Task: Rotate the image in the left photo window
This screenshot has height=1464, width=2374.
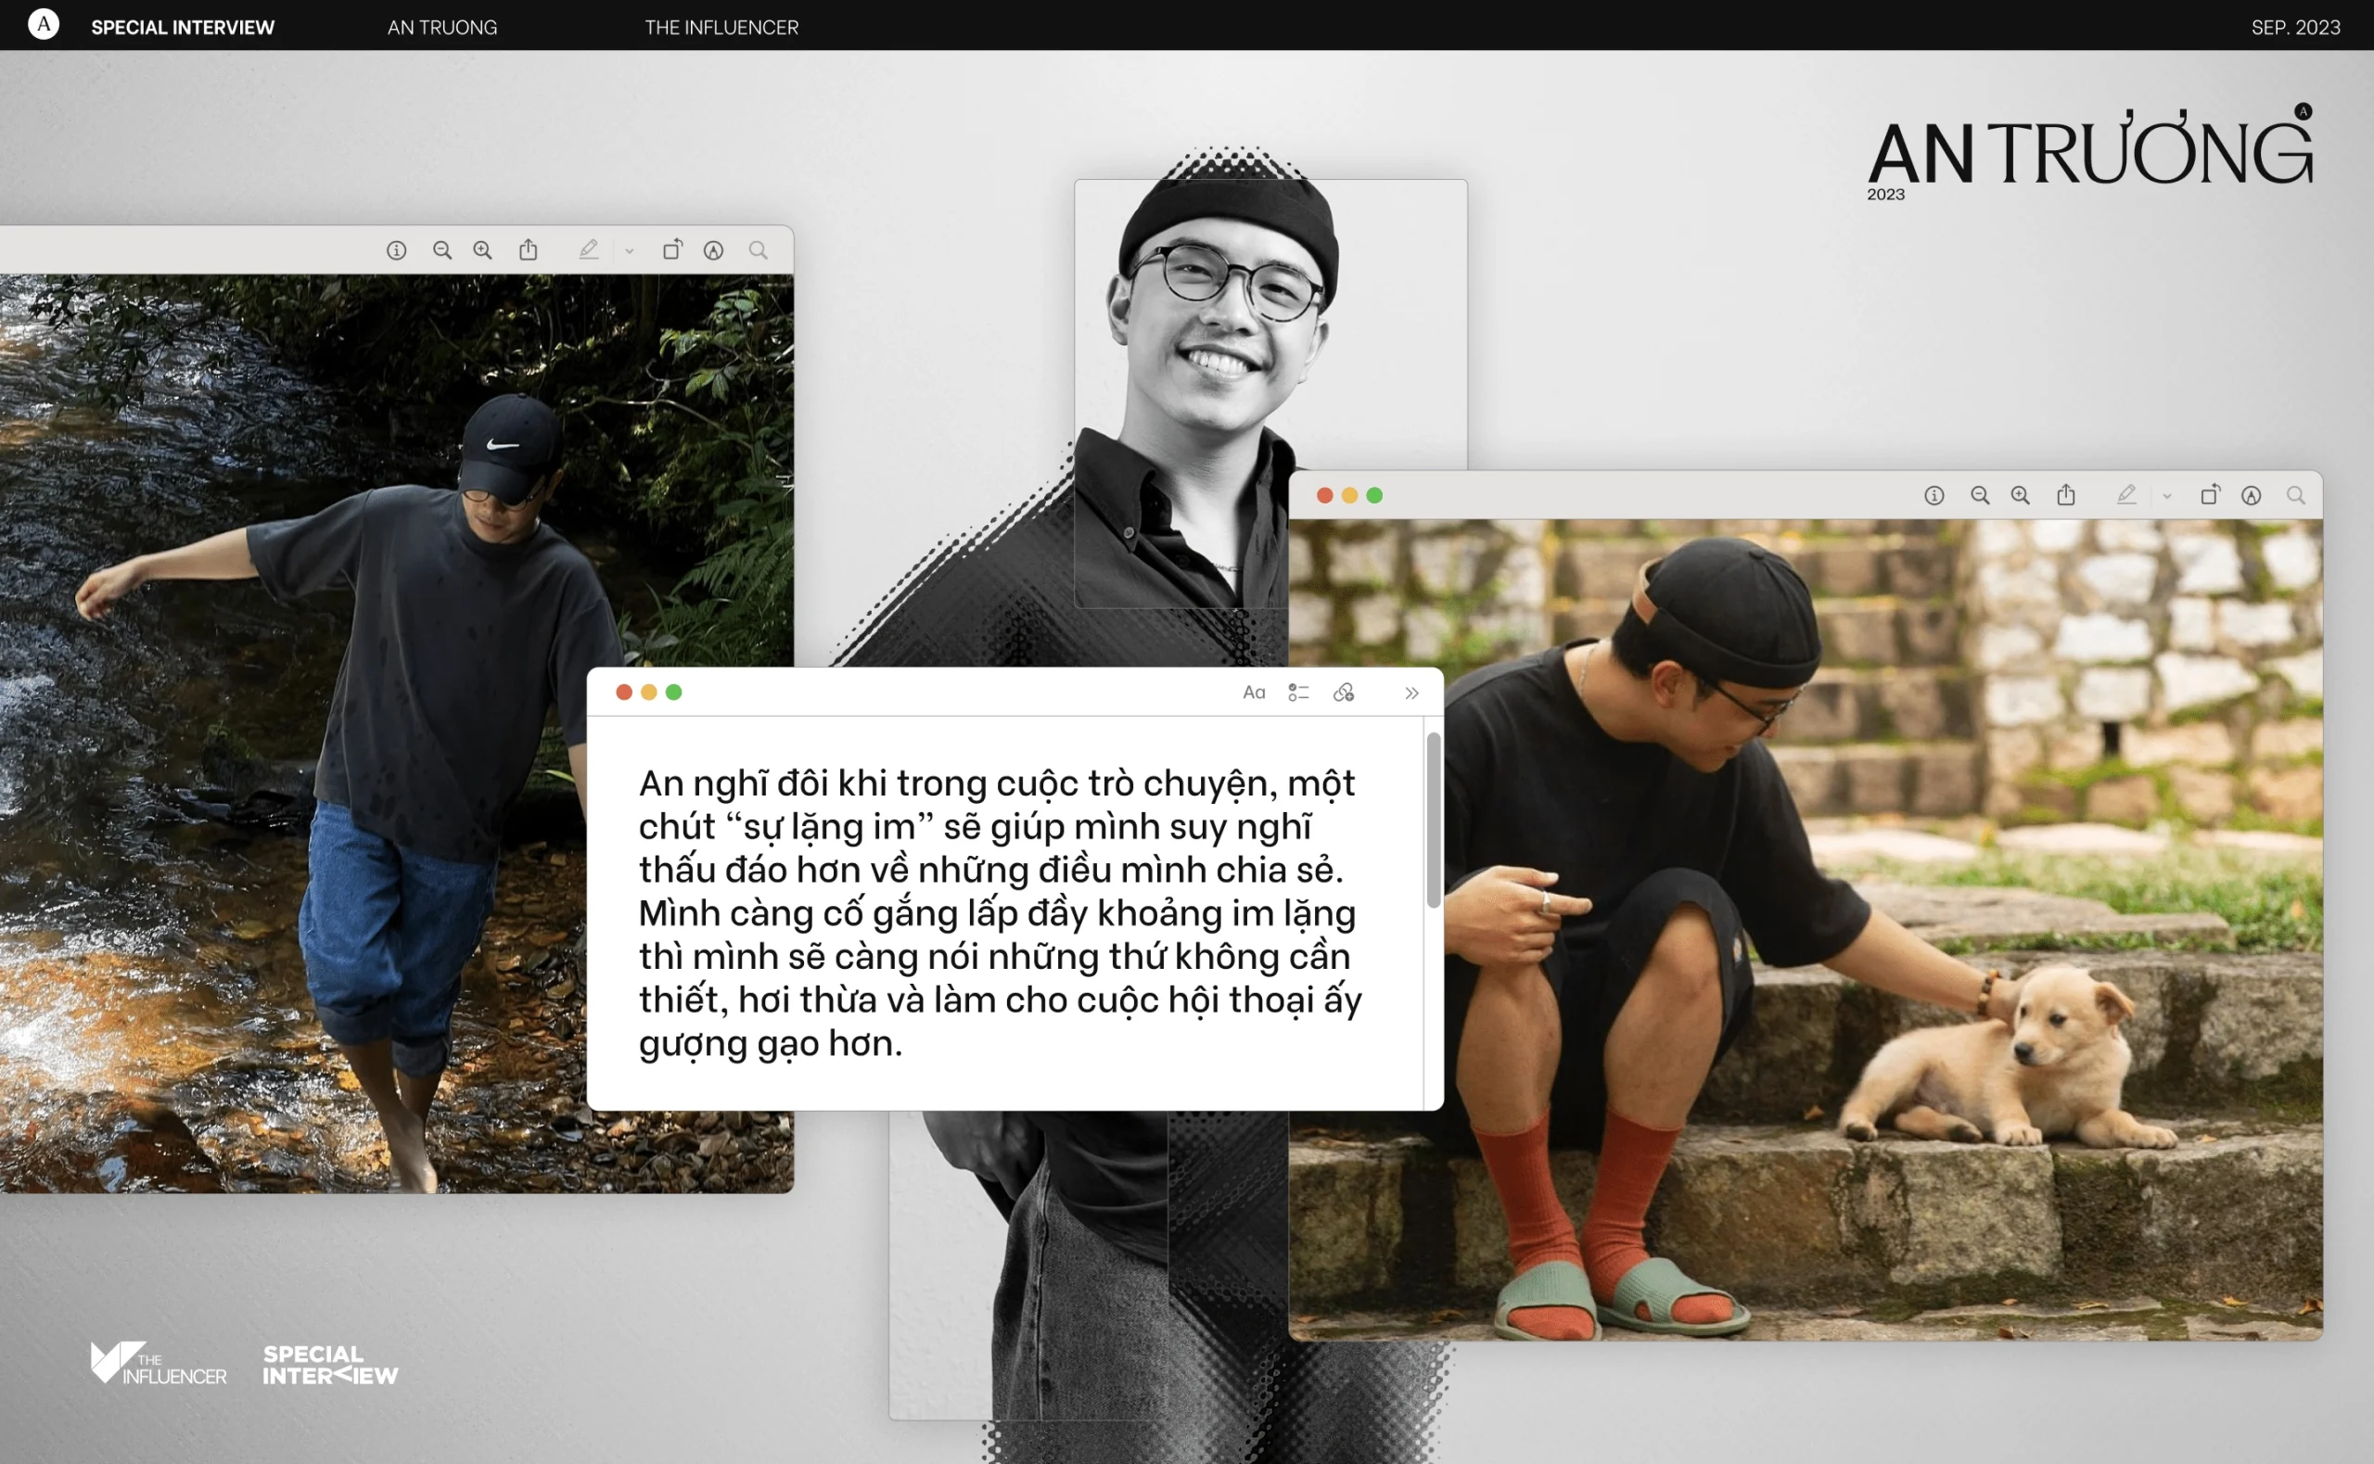Action: pos(672,249)
